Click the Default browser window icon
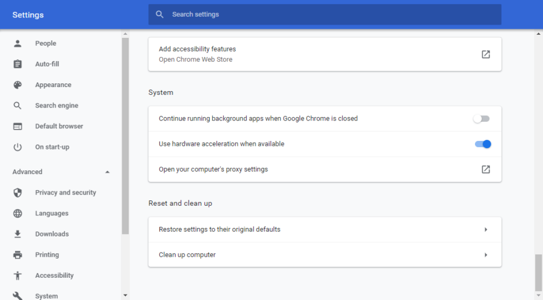The image size is (543, 300). (17, 126)
